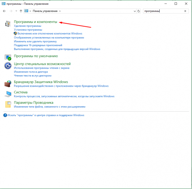Clear the search box with X
The width and height of the screenshot is (192, 189).
click(185, 11)
